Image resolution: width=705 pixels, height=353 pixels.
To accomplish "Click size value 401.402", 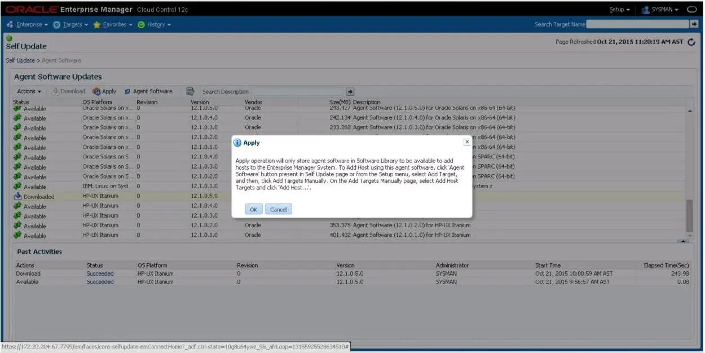I will tap(340, 235).
